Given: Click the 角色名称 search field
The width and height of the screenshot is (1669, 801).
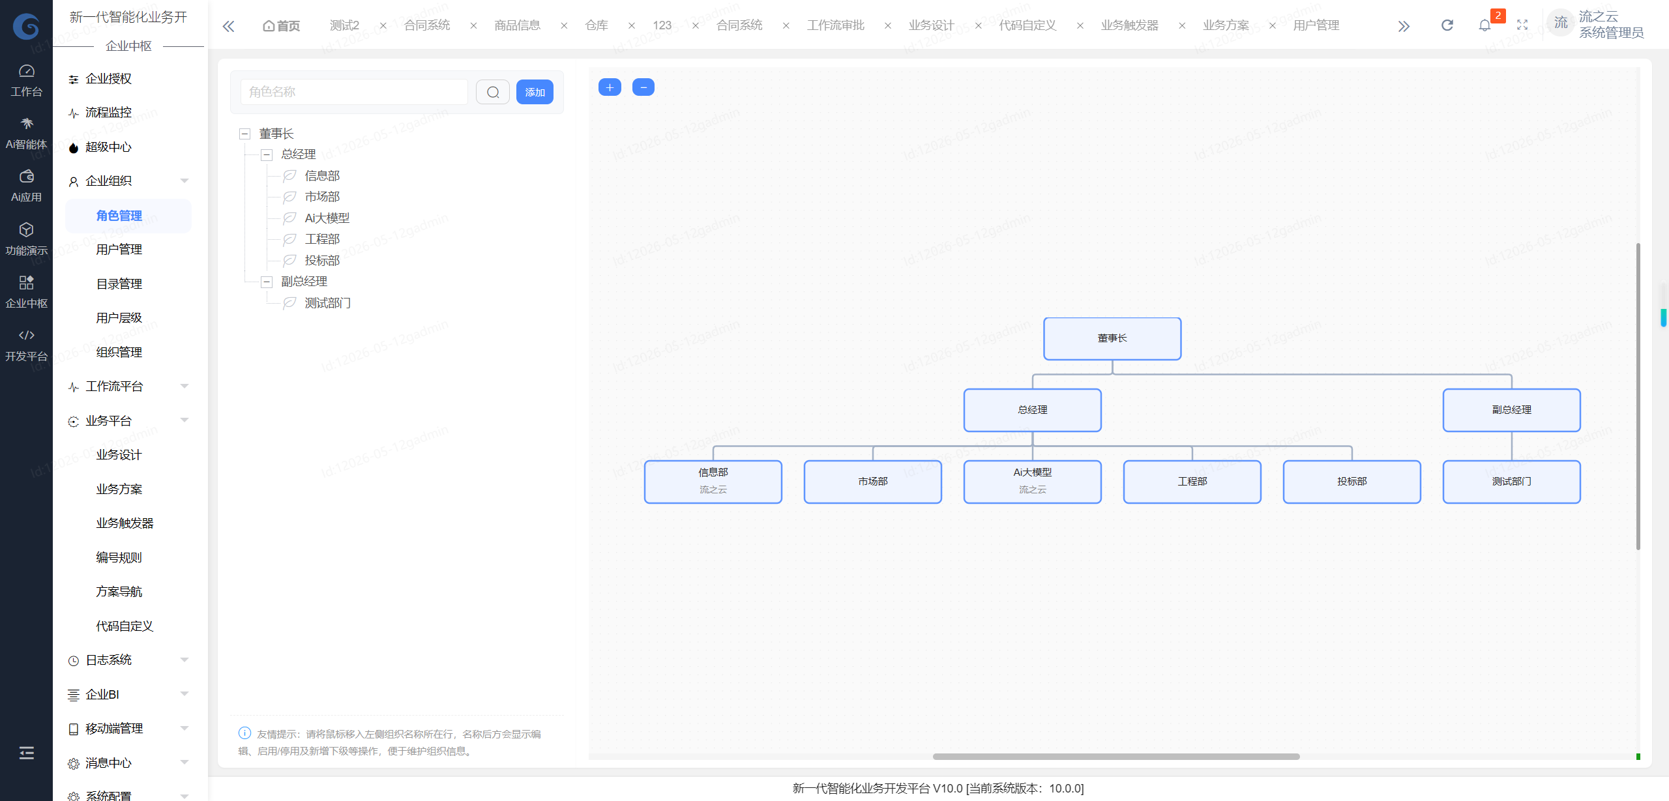Looking at the screenshot, I should click(354, 92).
